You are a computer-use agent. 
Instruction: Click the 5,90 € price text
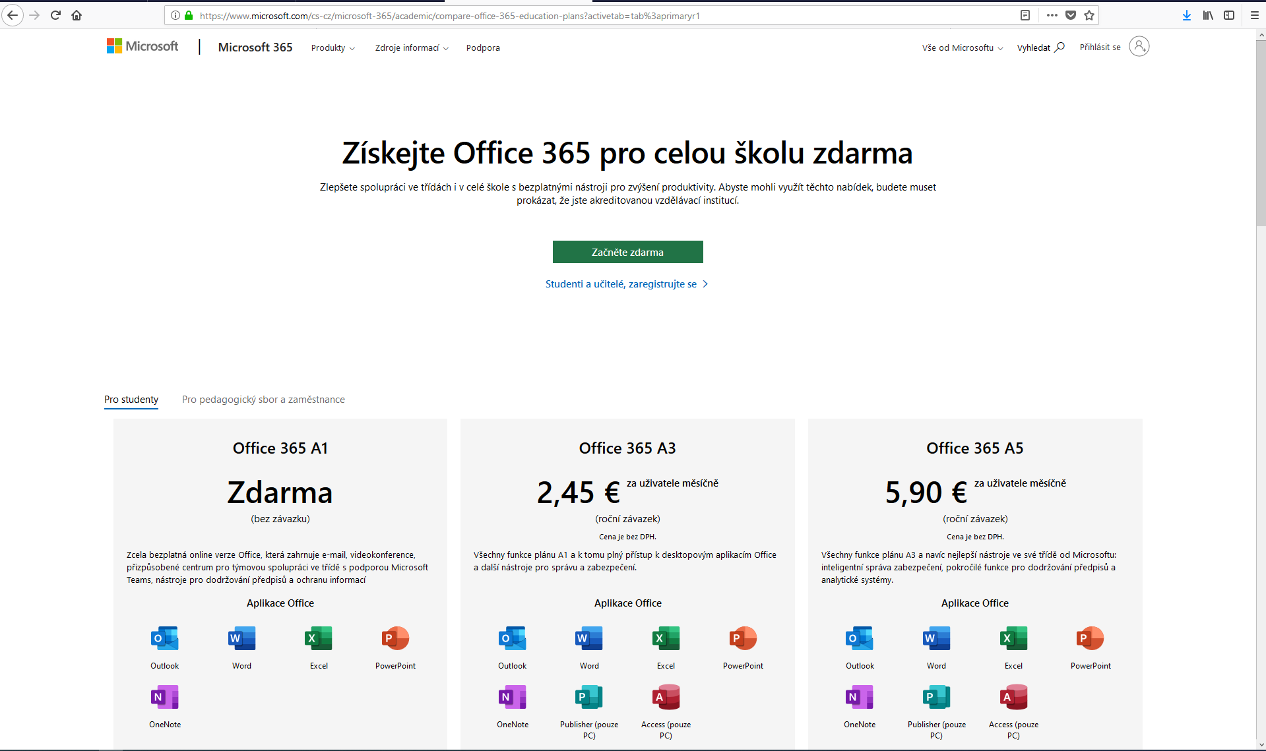[x=926, y=493]
